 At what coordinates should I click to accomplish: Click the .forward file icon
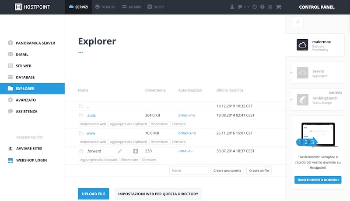(81, 151)
